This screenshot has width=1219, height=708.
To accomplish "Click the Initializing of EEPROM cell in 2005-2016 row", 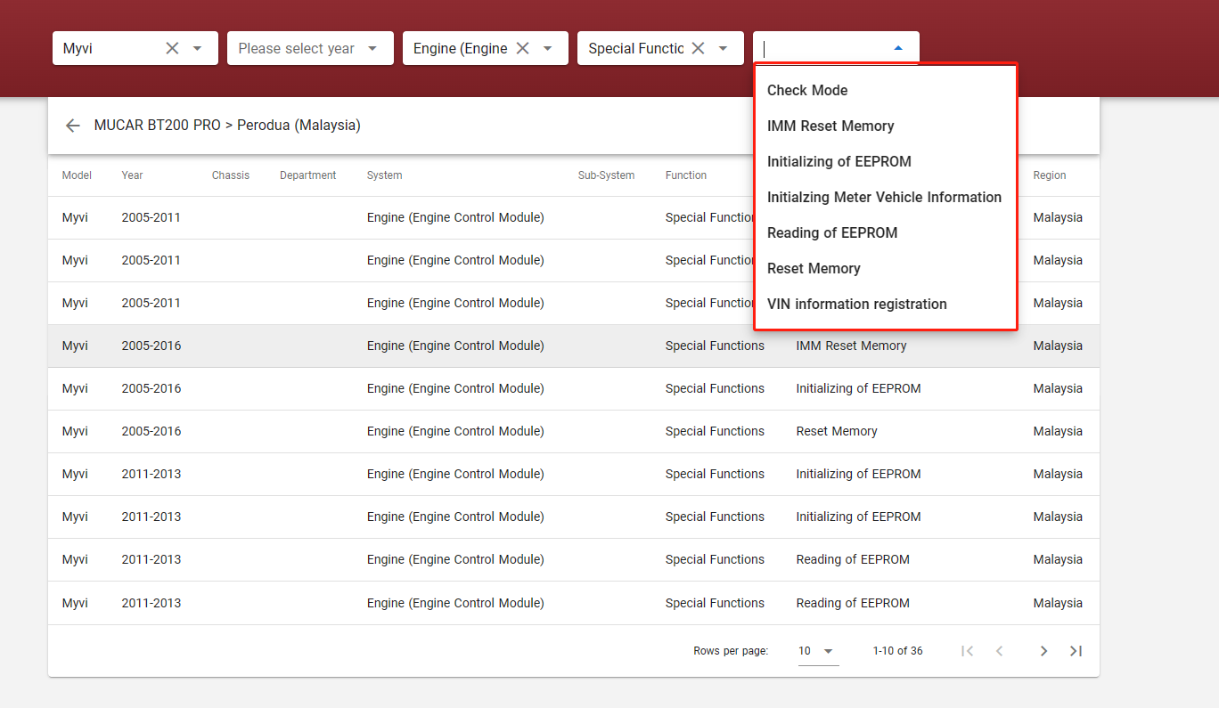I will pos(858,388).
